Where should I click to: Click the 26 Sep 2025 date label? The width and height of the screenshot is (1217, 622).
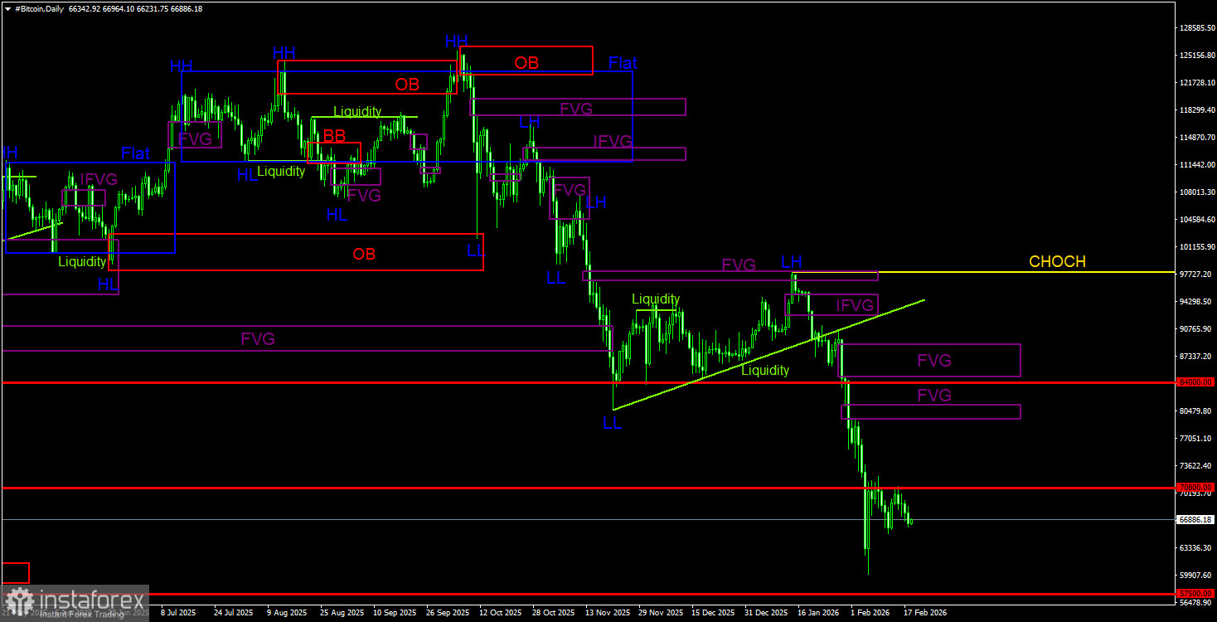pos(447,613)
